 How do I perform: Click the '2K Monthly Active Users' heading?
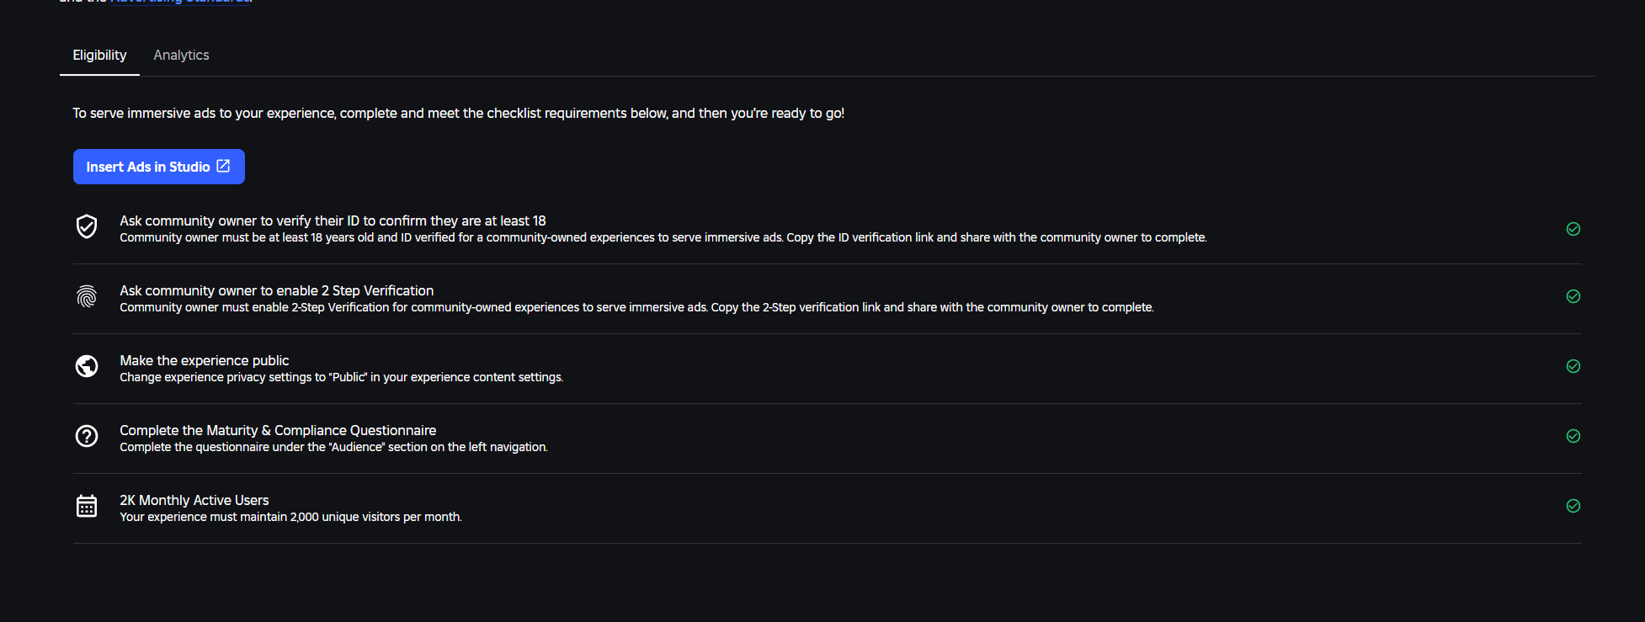tap(194, 500)
